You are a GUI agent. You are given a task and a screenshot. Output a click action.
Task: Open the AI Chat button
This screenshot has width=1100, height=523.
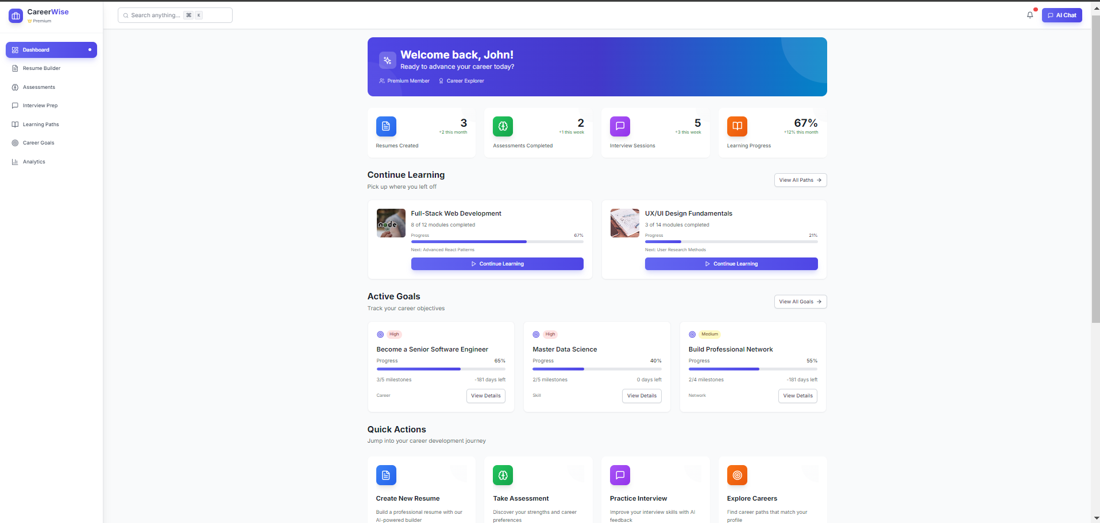(1062, 15)
